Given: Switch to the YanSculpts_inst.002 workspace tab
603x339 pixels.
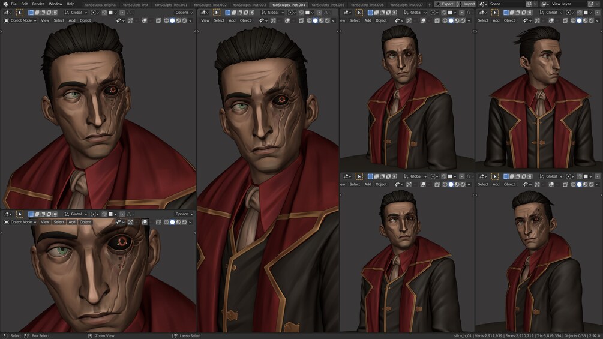Looking at the screenshot, I should click(210, 5).
